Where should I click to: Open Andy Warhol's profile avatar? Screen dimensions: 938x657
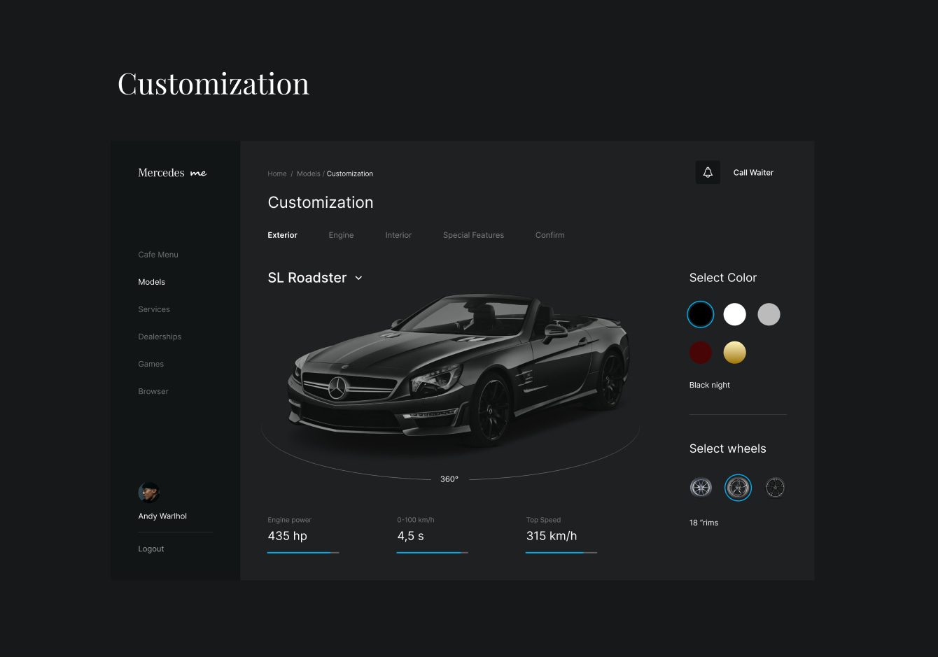click(x=149, y=493)
